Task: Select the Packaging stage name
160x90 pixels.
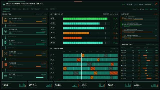Action: (x=12, y=63)
